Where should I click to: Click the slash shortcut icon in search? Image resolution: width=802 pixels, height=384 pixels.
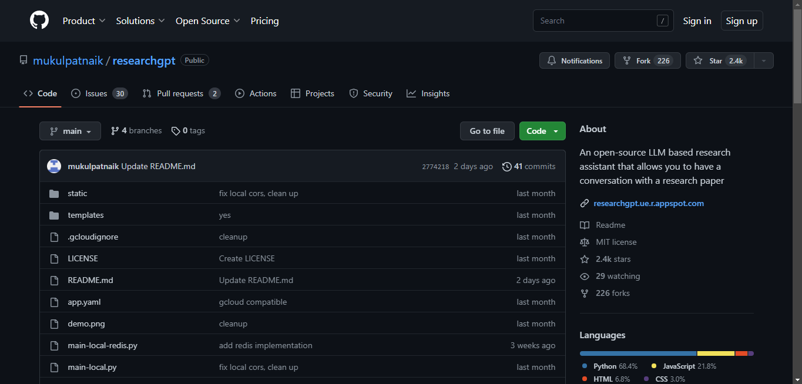[662, 21]
